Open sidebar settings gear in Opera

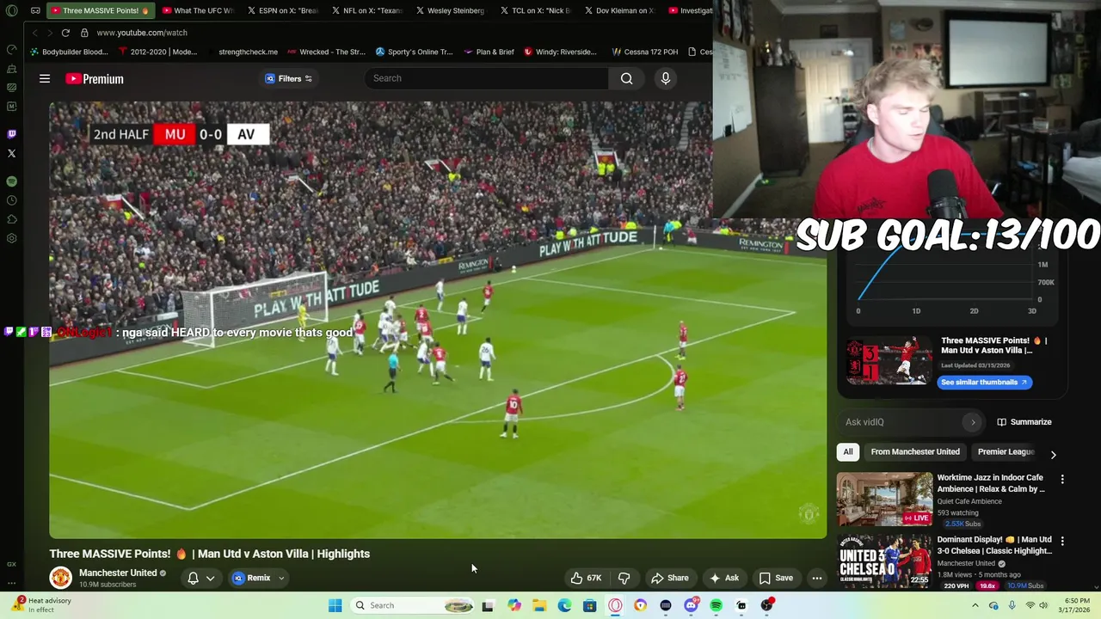point(11,238)
